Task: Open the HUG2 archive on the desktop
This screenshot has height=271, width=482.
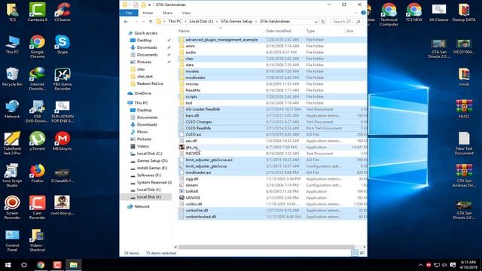Action: (464, 109)
